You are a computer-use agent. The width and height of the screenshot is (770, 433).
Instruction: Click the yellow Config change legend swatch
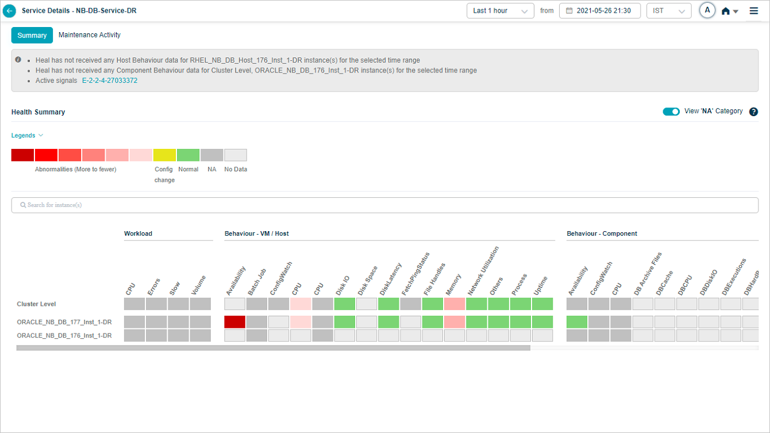[164, 155]
